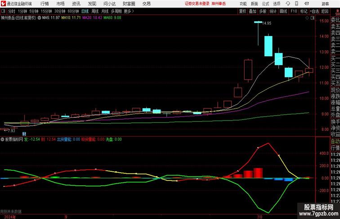Open the F10 company info button
The height and width of the screenshot is (219, 340).
click(x=294, y=11)
